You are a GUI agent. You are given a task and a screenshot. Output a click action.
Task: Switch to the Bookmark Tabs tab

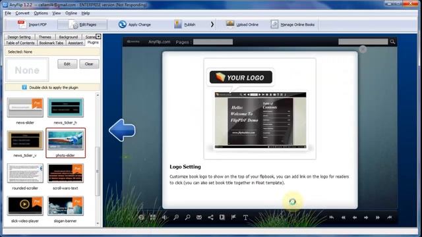[x=51, y=43]
